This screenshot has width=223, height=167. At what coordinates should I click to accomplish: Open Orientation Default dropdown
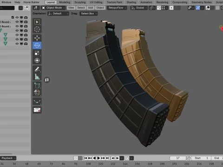coord(58,13)
